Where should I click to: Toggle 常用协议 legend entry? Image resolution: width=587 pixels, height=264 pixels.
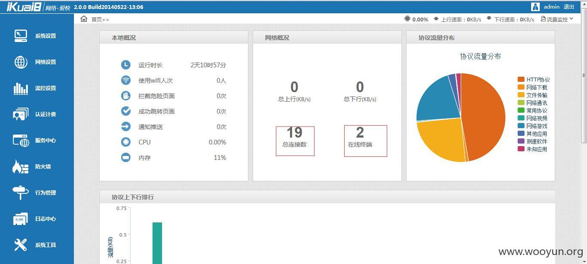(x=532, y=111)
